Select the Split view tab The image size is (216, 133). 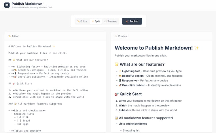click(96, 21)
